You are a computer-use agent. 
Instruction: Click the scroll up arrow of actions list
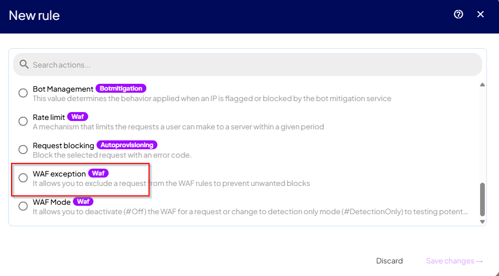(x=482, y=84)
